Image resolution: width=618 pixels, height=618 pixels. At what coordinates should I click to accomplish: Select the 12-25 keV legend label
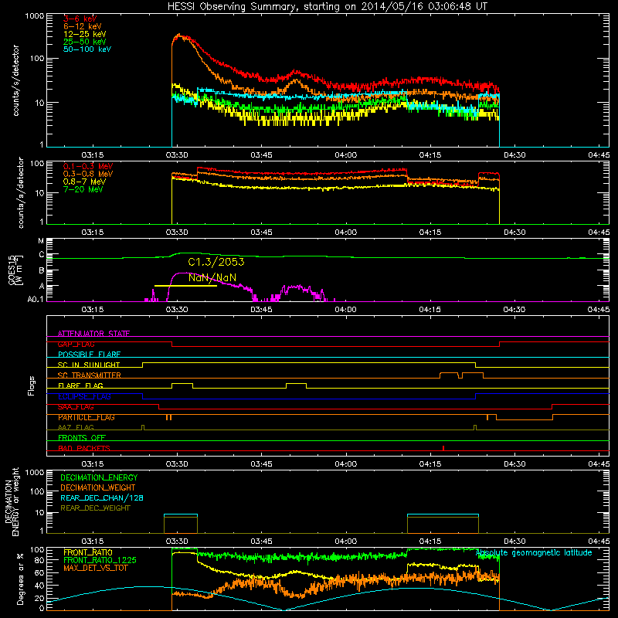point(84,34)
